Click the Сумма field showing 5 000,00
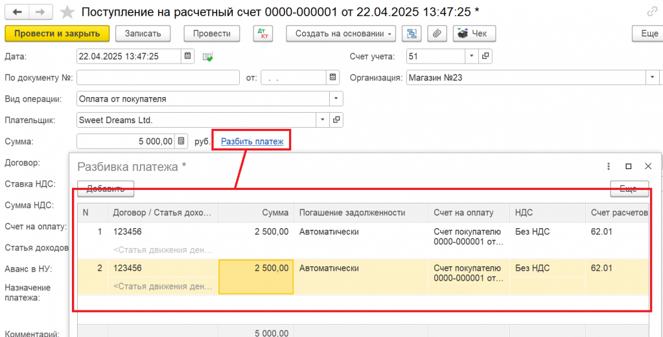 (x=126, y=141)
